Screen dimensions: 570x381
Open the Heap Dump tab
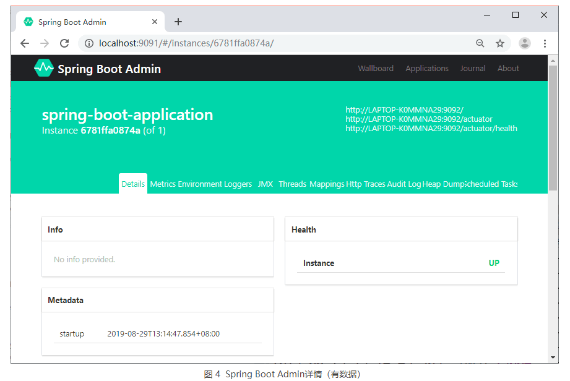click(444, 184)
